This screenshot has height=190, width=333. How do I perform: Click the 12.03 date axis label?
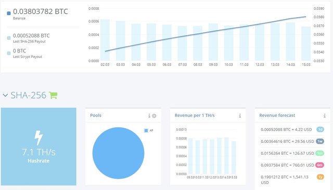coord(260,64)
